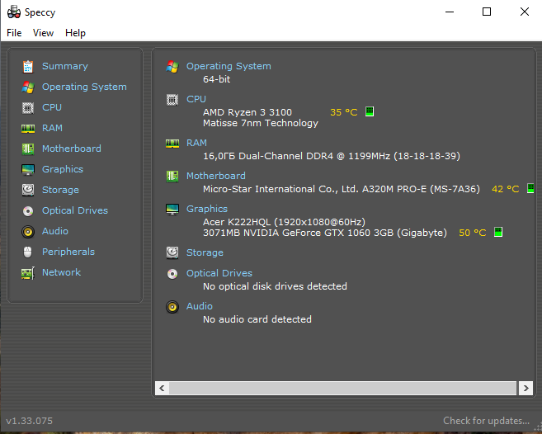This screenshot has height=434, width=542.
Task: Click the horizontal scrollbar thumb
Action: (342, 388)
